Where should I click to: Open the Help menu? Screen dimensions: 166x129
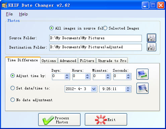pos(23,14)
